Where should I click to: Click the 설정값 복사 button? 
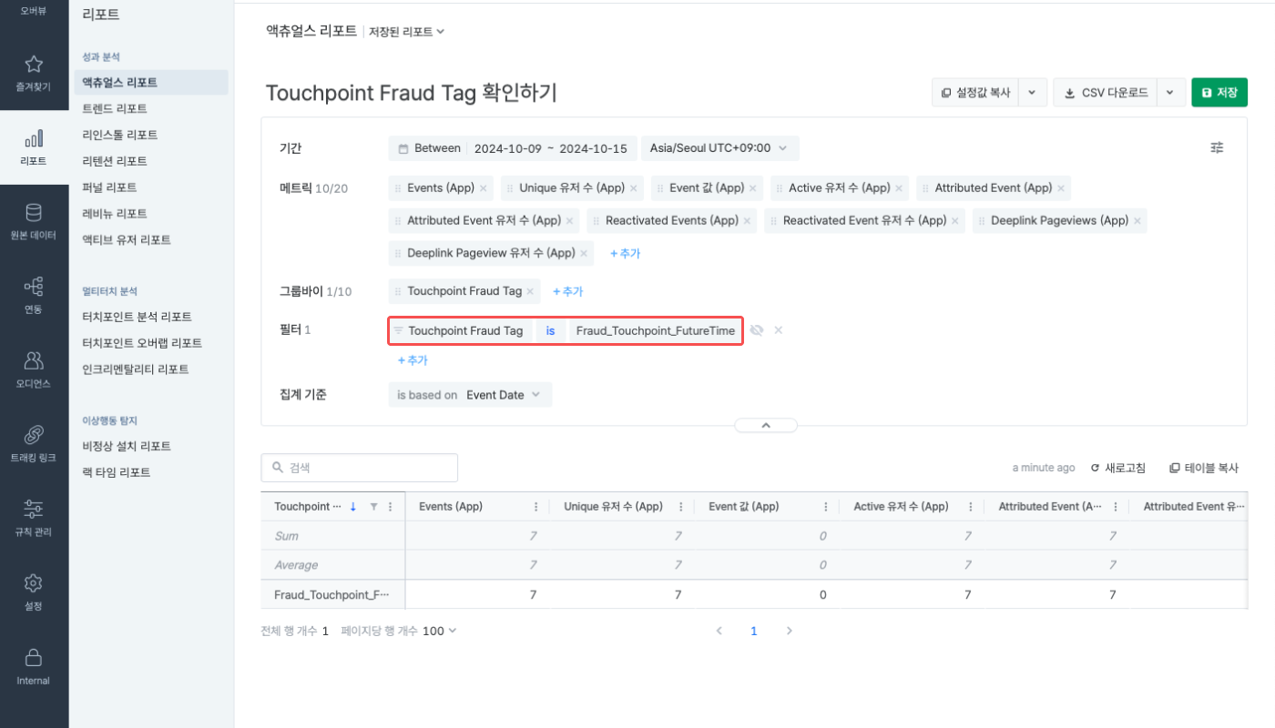(x=975, y=93)
